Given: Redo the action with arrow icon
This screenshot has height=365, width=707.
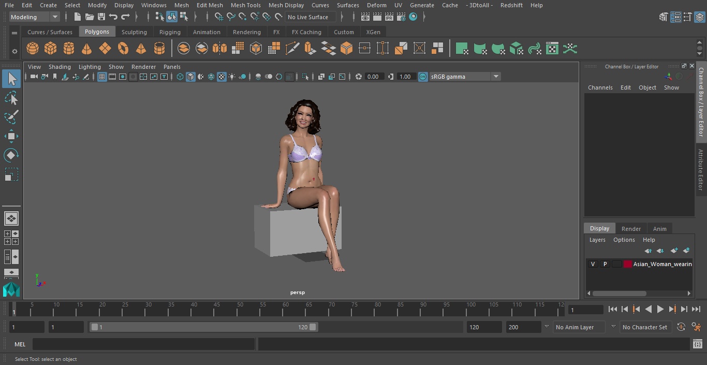Looking at the screenshot, I should tap(125, 17).
